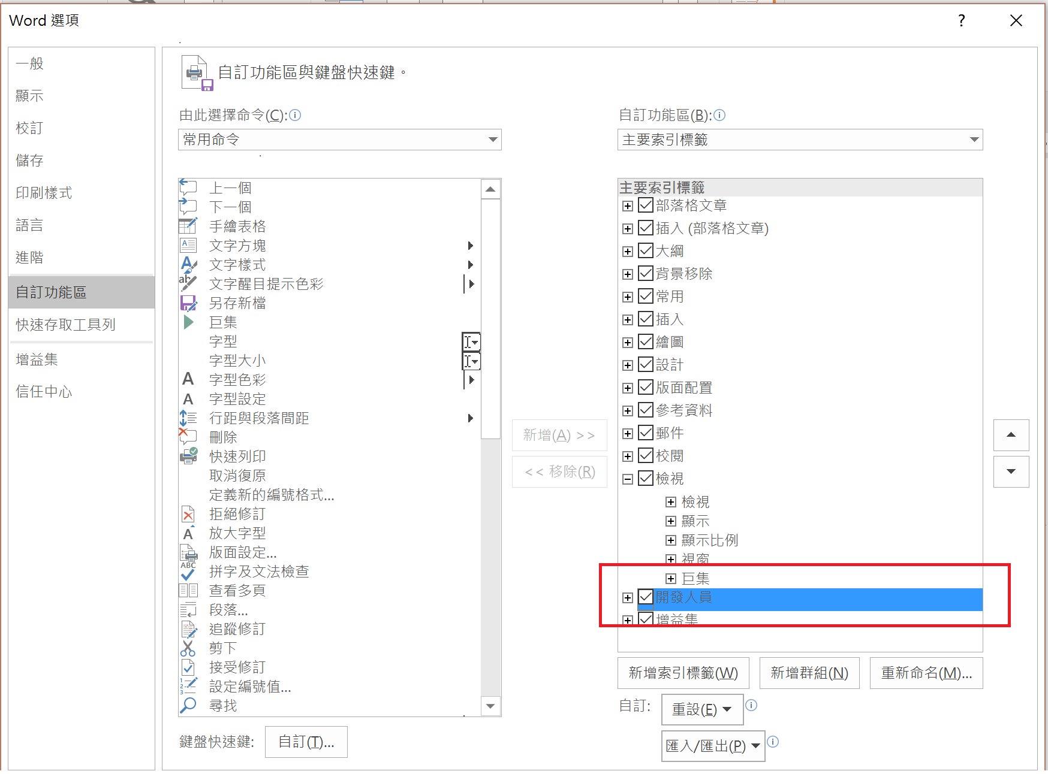1048x774 pixels.
Task: Click the move-up arrow beside the tab list
Action: tap(1011, 436)
